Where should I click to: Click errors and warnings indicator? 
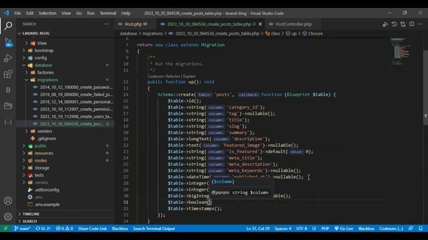64,229
